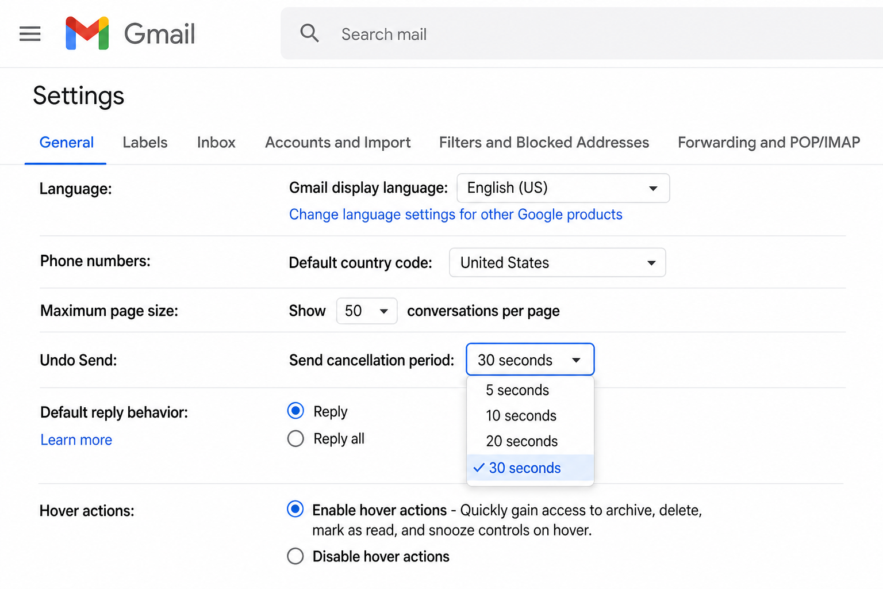Follow Change language settings for other Google products
This screenshot has width=883, height=589.
point(455,215)
